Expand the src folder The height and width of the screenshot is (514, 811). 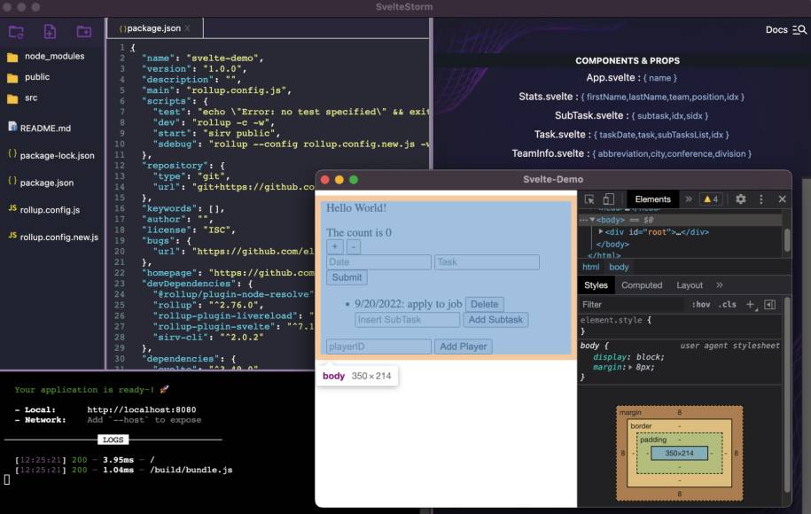[23, 97]
